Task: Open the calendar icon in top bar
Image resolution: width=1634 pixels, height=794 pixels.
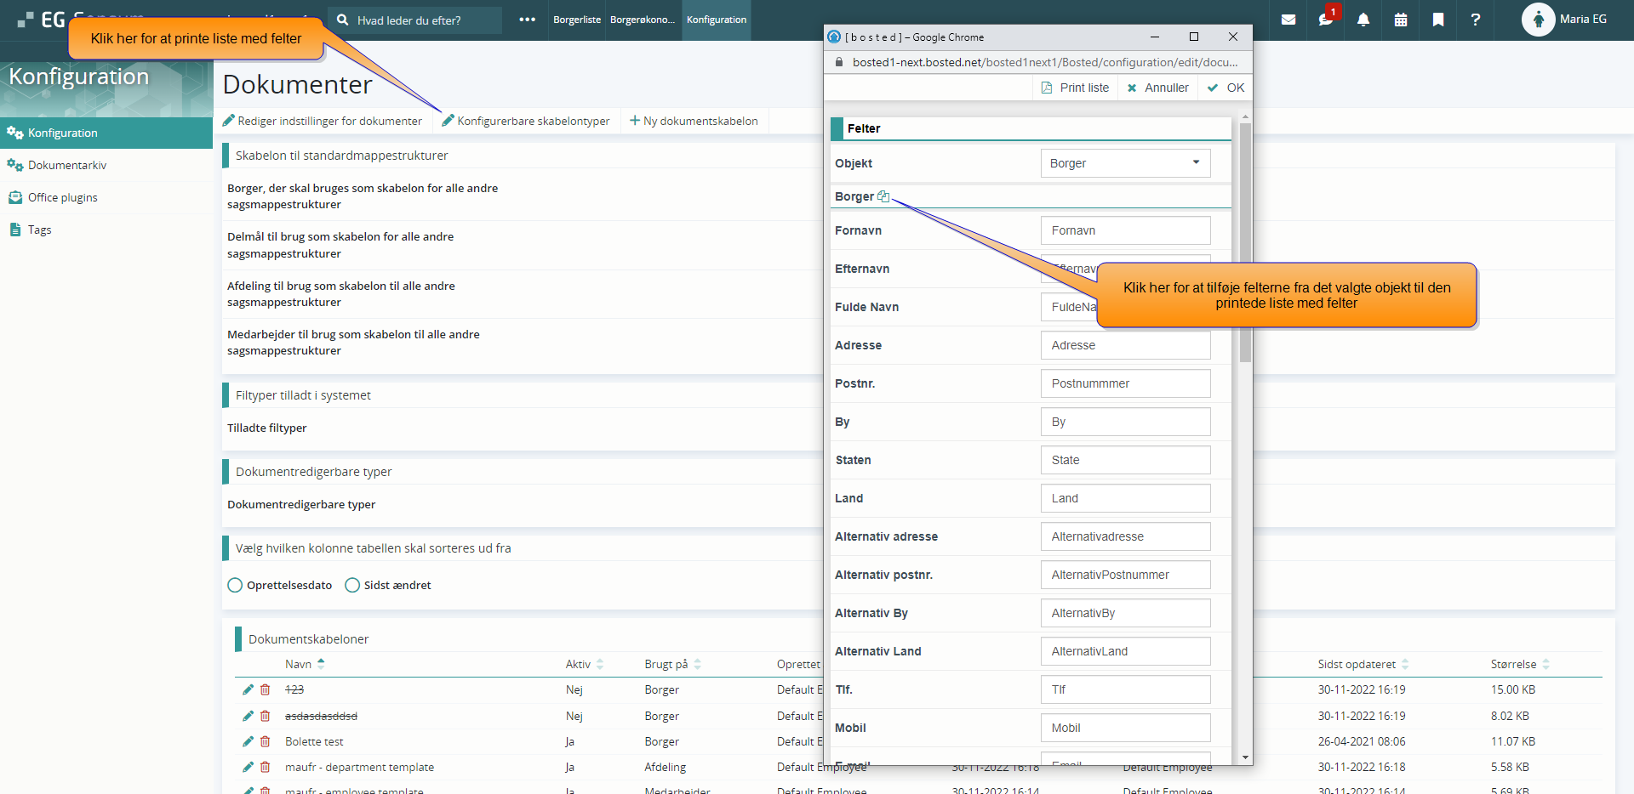Action: (1401, 20)
